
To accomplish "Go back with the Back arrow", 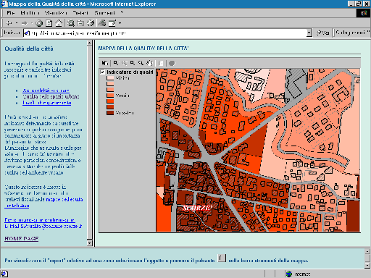I will pos(9,23).
